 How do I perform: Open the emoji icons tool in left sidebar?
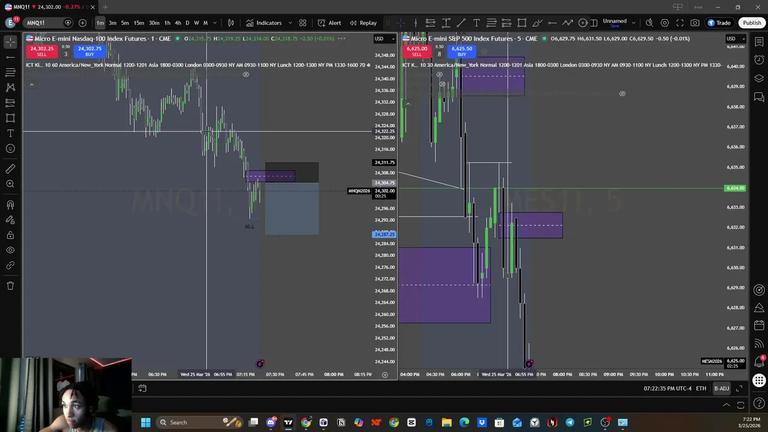coord(10,148)
